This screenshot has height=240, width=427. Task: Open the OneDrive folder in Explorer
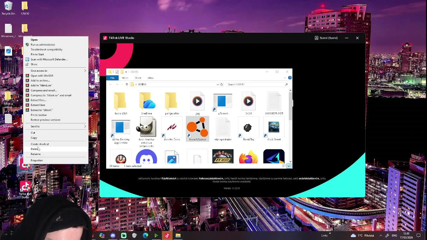[x=146, y=104]
